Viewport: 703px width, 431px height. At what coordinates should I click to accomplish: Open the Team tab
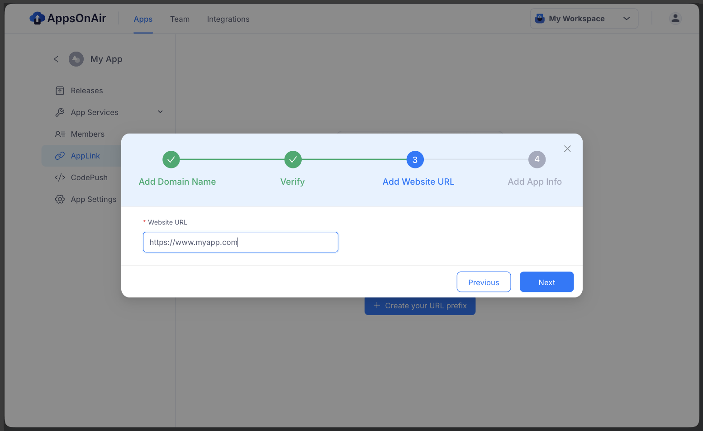180,19
